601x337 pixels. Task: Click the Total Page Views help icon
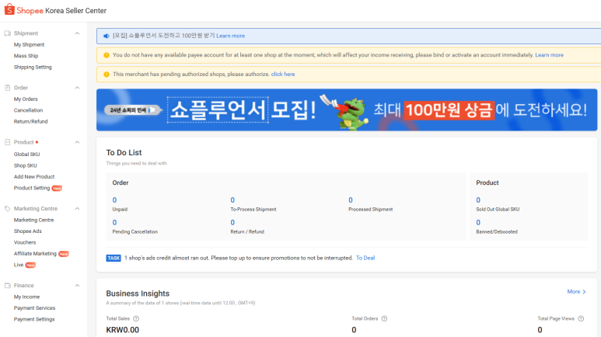581,318
